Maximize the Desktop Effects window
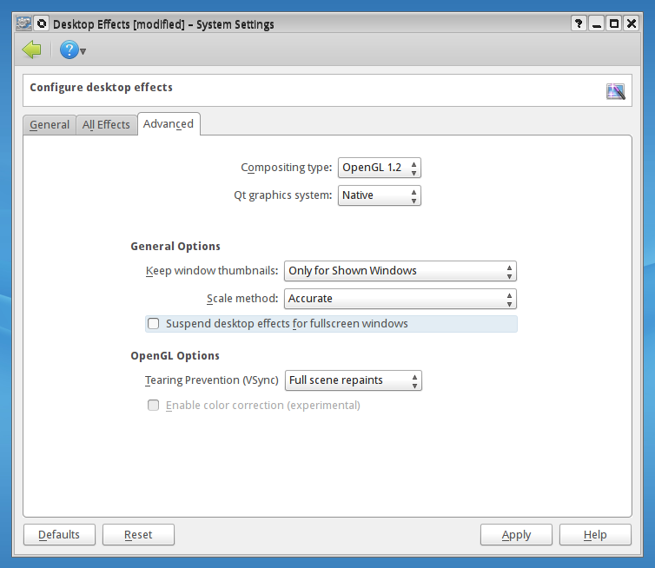The image size is (655, 568). [614, 23]
